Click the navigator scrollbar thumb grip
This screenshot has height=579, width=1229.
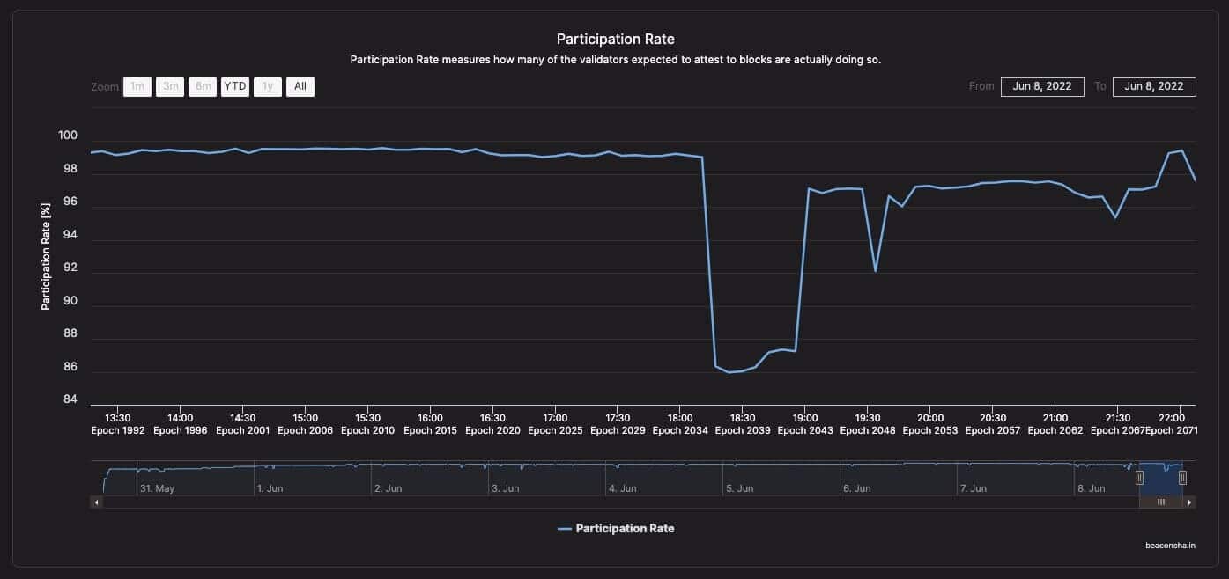1161,502
